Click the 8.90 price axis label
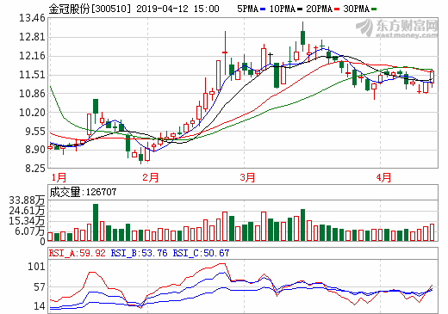448x314 pixels. tap(35, 150)
